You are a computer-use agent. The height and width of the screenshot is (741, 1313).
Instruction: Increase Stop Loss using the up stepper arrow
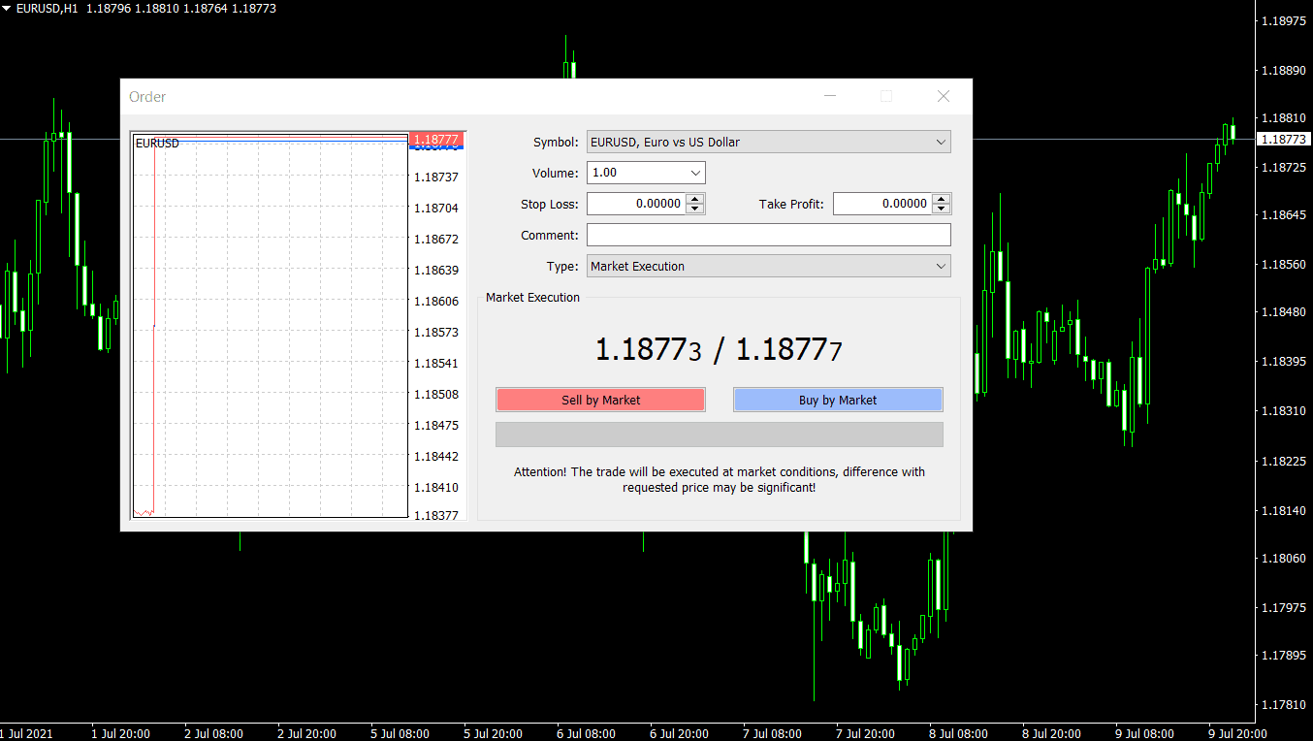pos(696,199)
